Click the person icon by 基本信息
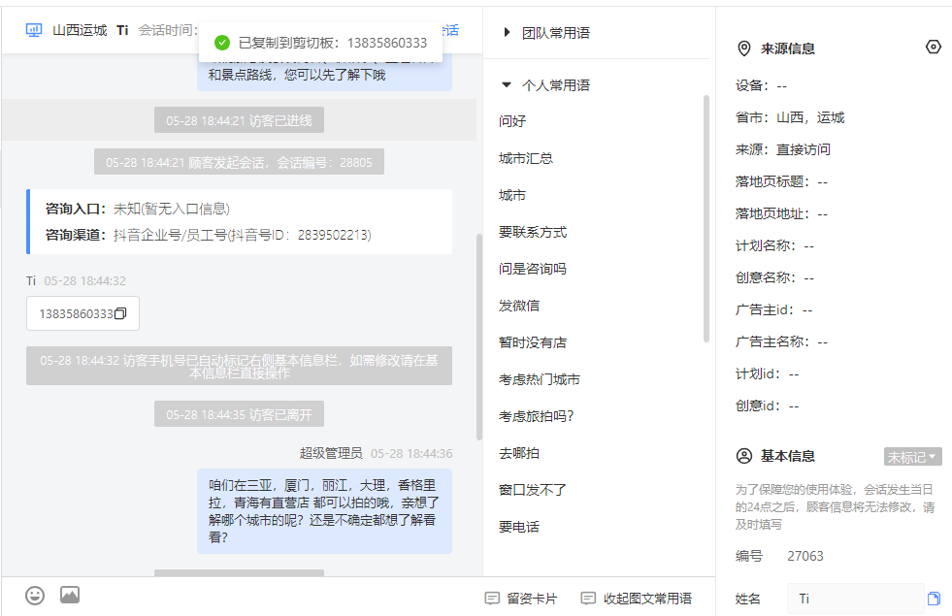Image resolution: width=952 pixels, height=616 pixels. pos(743,456)
